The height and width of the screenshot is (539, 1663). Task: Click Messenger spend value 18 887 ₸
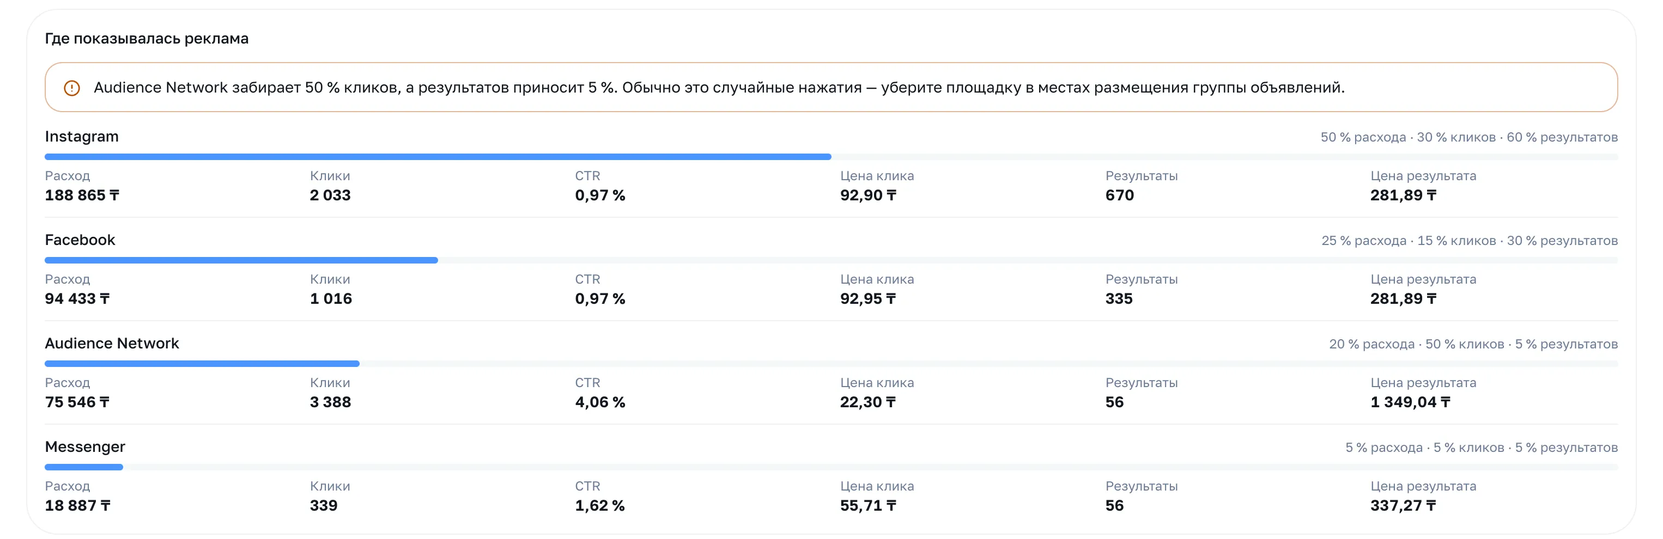pyautogui.click(x=77, y=505)
